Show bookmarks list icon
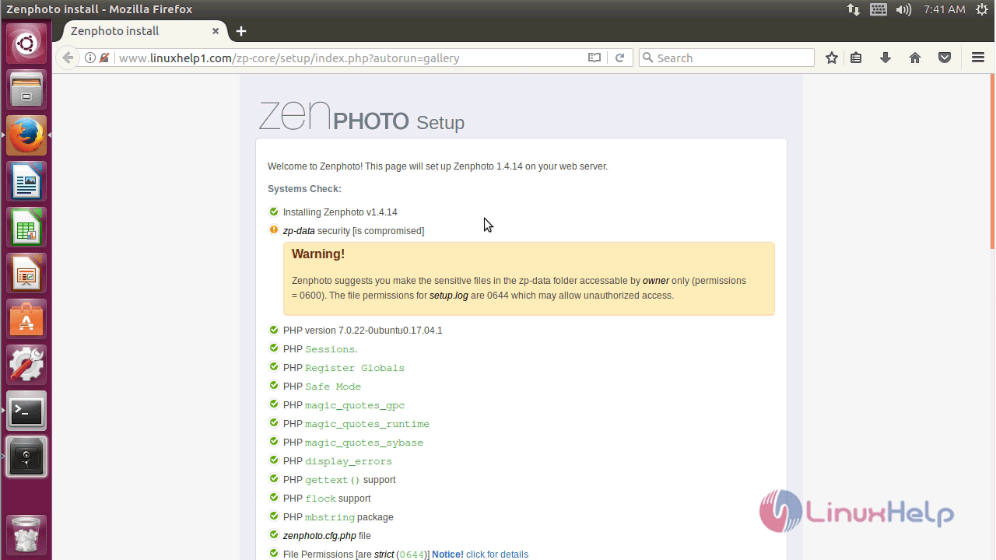Image resolution: width=996 pixels, height=560 pixels. coord(856,58)
